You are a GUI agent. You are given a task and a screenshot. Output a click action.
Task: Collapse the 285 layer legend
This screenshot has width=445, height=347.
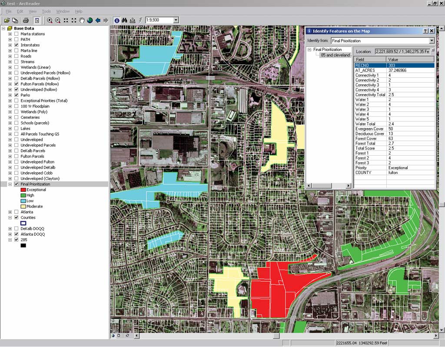10,240
